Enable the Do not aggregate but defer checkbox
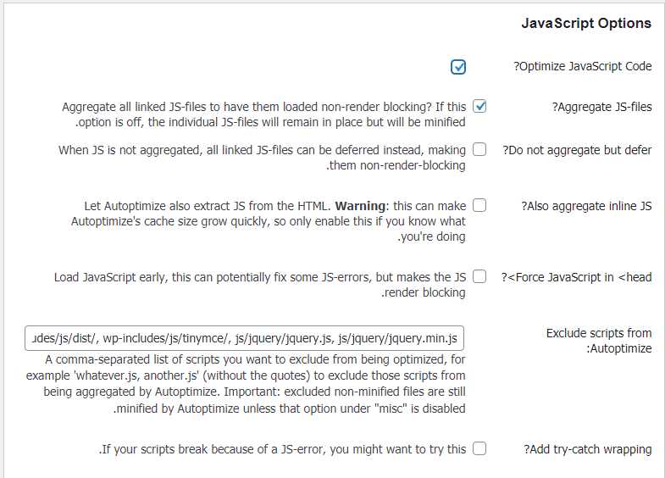665x478 pixels. pos(479,150)
